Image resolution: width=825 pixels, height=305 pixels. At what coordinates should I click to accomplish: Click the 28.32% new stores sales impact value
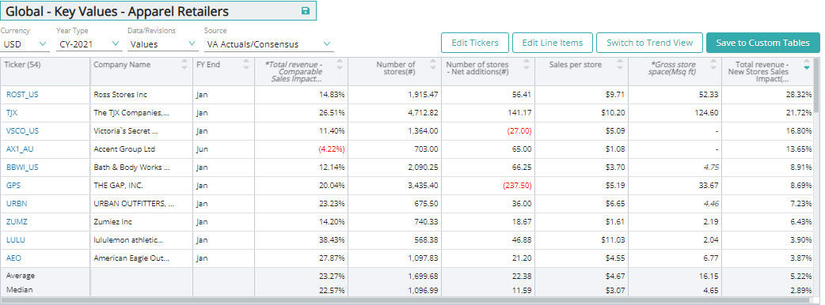point(799,95)
